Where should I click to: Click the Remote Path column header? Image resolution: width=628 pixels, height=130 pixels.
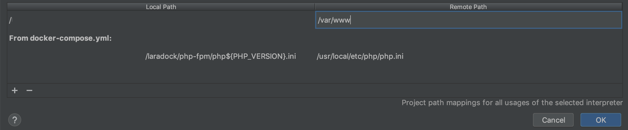click(468, 7)
